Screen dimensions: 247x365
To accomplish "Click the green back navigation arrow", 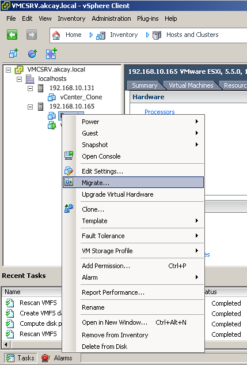I will click(x=12, y=35).
